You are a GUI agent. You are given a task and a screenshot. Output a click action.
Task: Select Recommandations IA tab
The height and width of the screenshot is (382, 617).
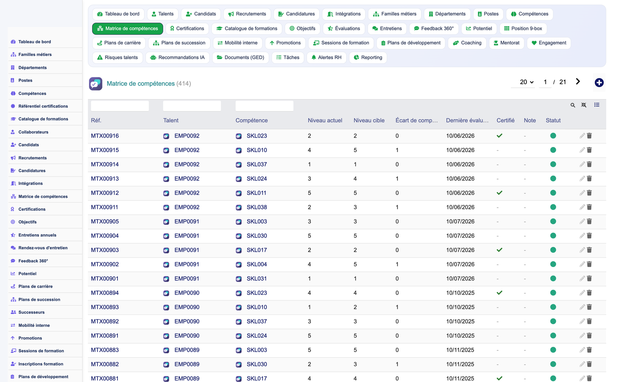point(178,57)
